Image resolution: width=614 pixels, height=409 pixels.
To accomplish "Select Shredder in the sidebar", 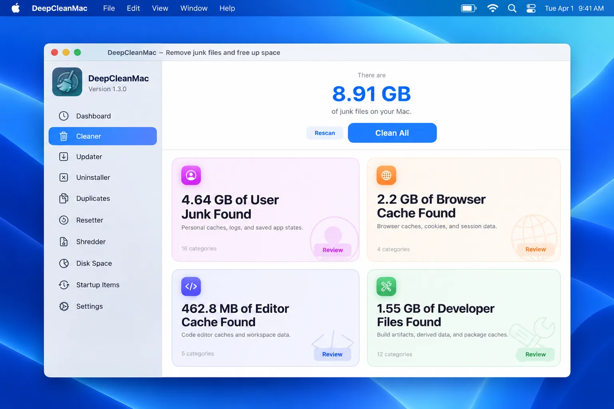I will tap(103, 242).
